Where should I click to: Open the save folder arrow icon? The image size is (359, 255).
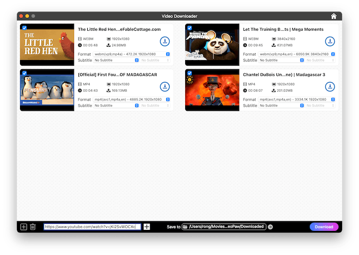[x=271, y=227]
